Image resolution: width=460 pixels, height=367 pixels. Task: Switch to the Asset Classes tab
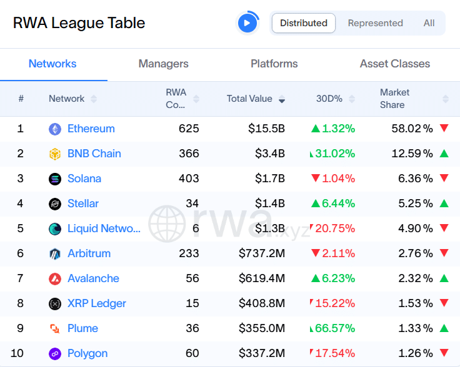[395, 64]
